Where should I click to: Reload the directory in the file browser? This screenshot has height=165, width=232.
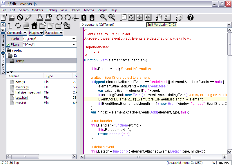tap(18, 25)
